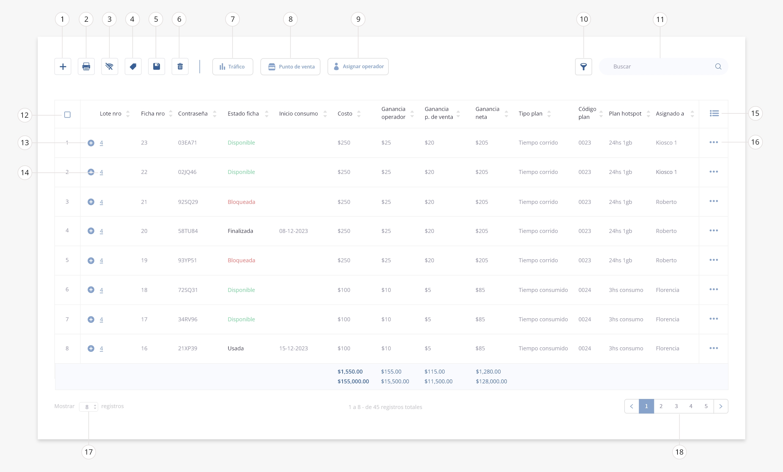Click the plus add-new toolbar icon
Viewport: 783px width, 472px height.
(63, 67)
